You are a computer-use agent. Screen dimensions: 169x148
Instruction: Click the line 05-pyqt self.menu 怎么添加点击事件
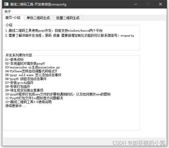click(x=33, y=75)
